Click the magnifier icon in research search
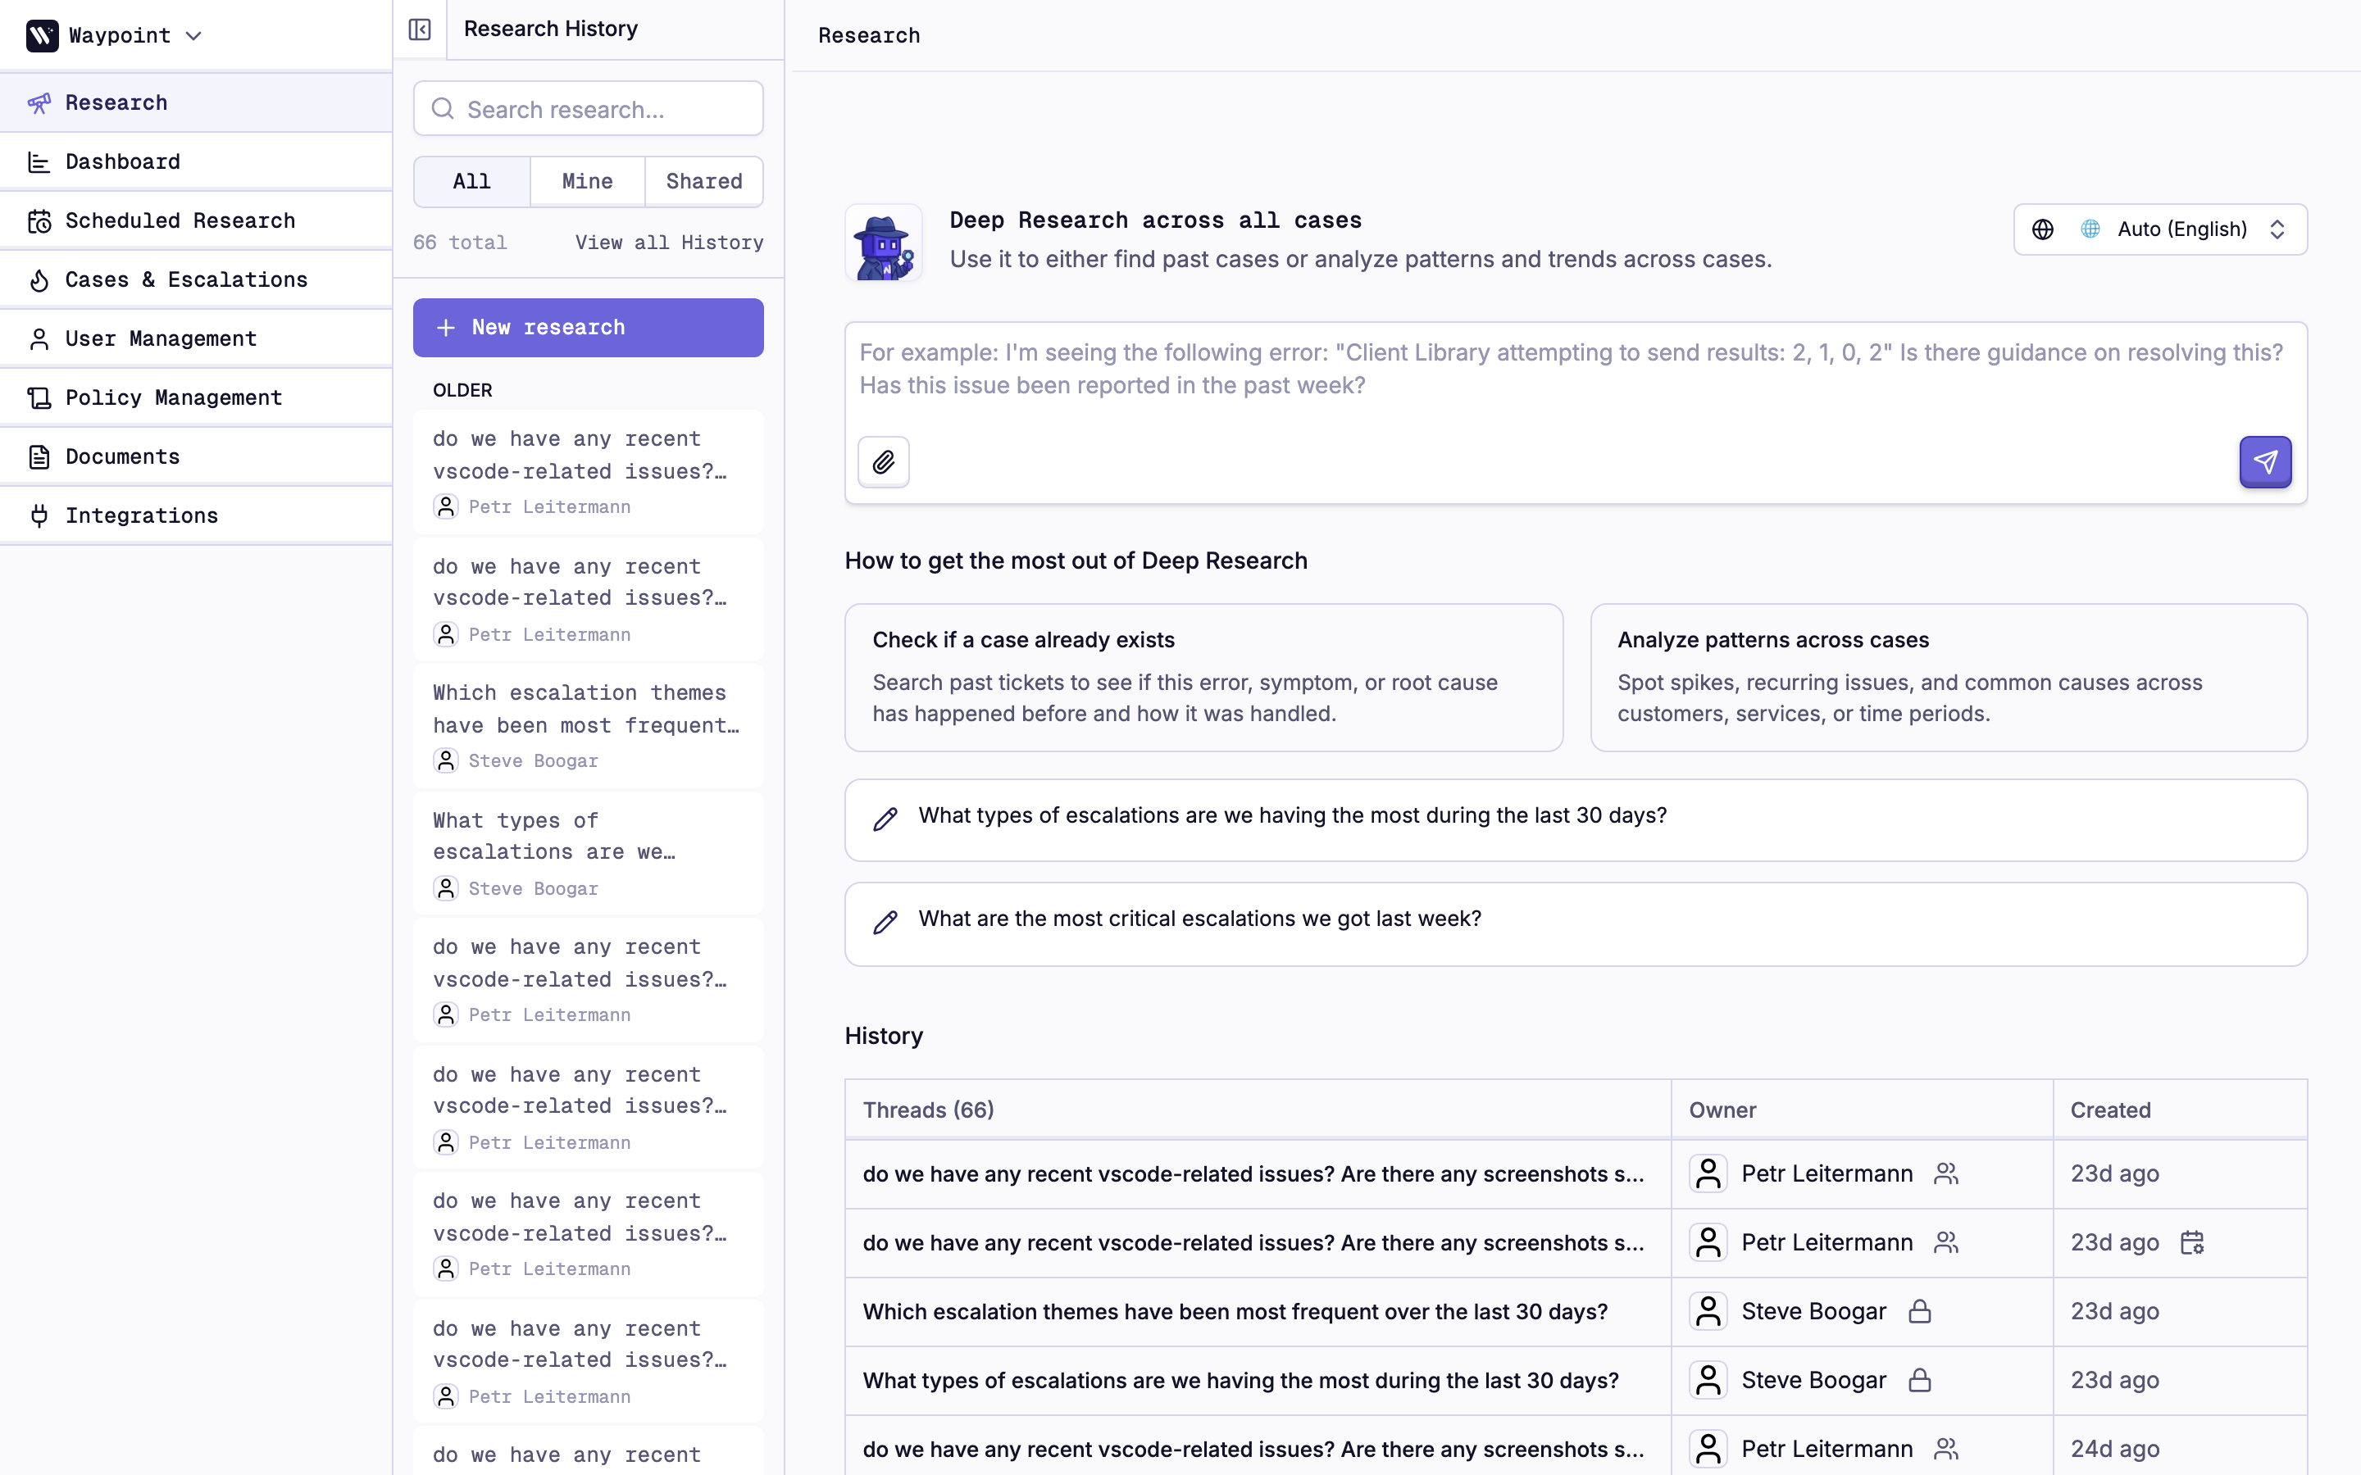The image size is (2361, 1475). point(443,108)
